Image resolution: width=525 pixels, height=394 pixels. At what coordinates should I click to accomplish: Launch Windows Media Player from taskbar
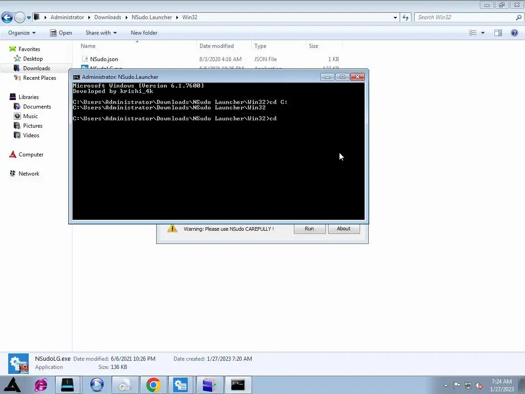97,385
